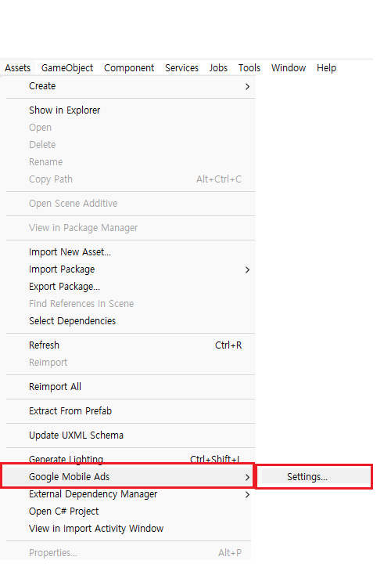
Task: Open the Jobs menu
Action: tap(218, 68)
